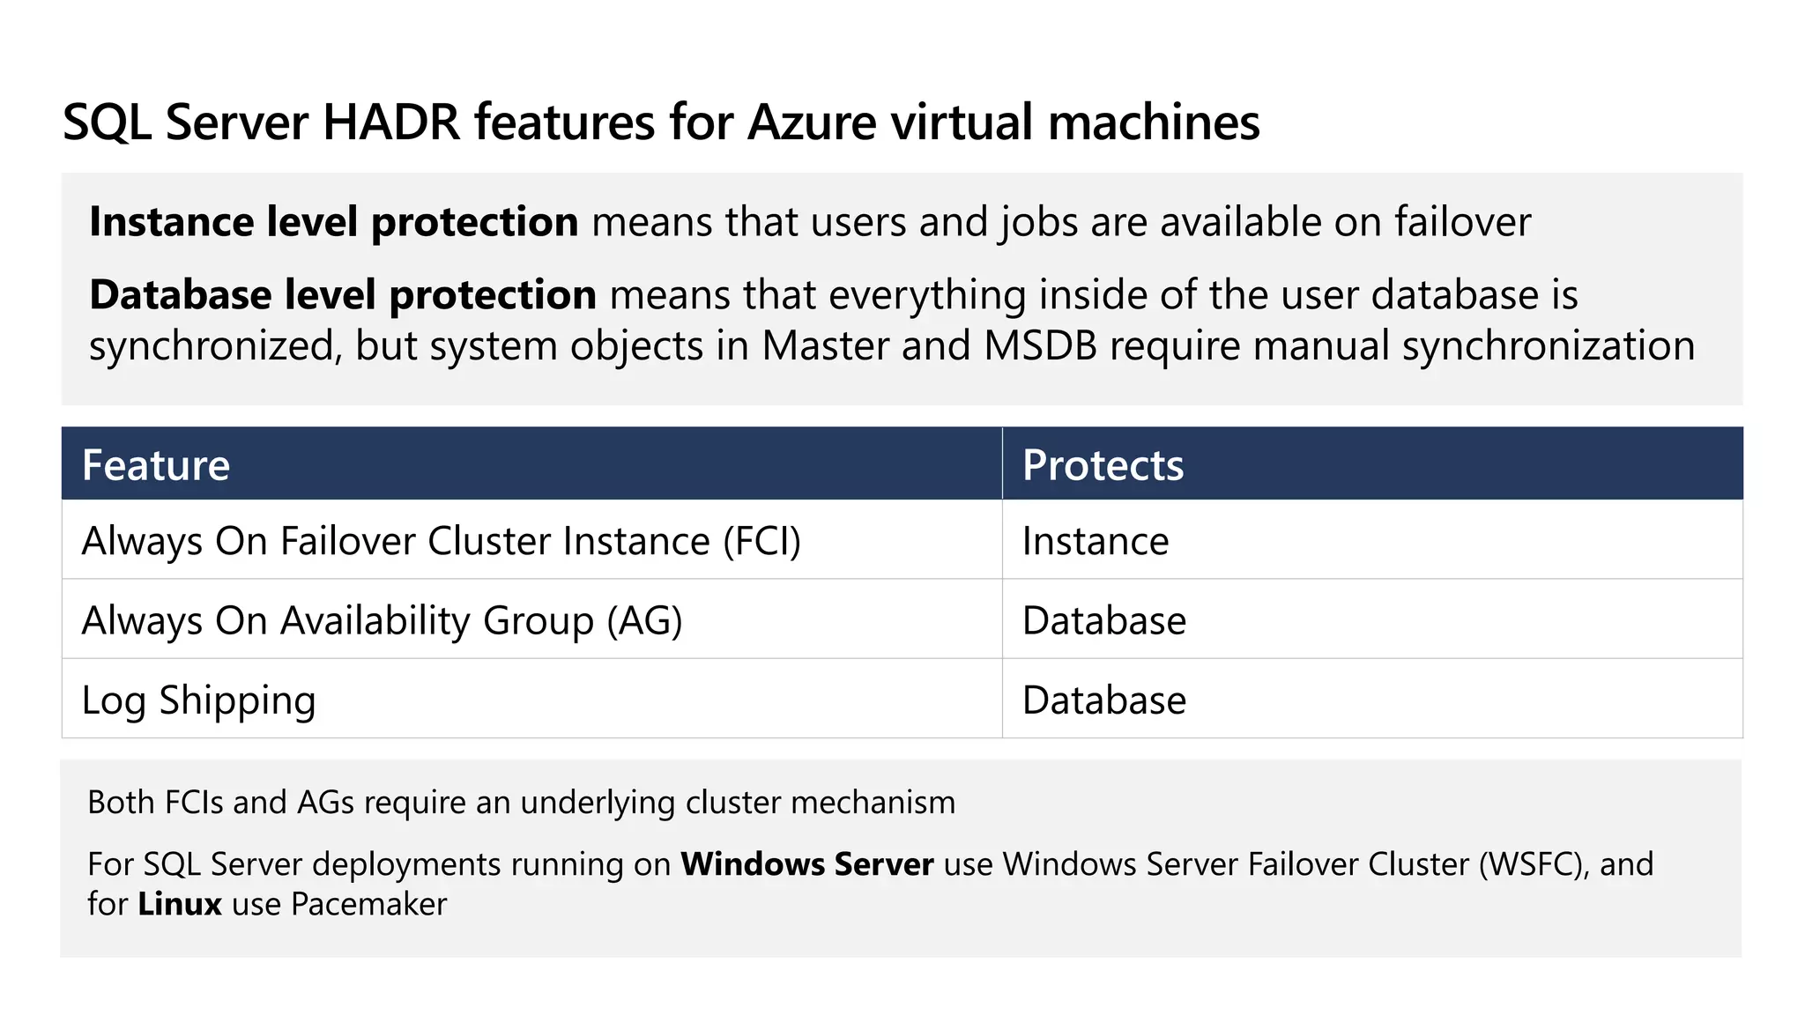Click the Always On Failover Cluster Instance cell
Screen dimensions: 1805x1015
[441, 541]
